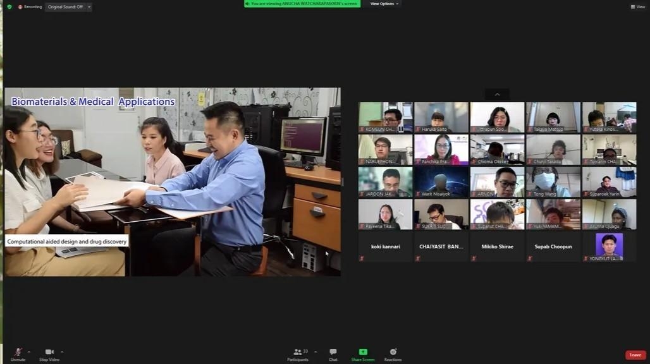Click the green screen-viewing notification banner

tap(302, 4)
